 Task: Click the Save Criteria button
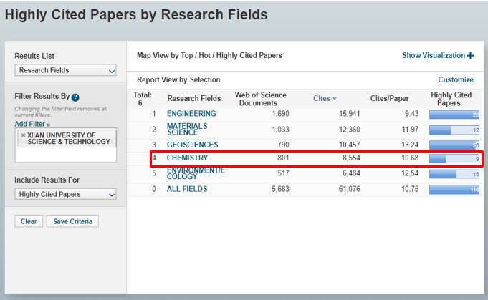pyautogui.click(x=72, y=221)
